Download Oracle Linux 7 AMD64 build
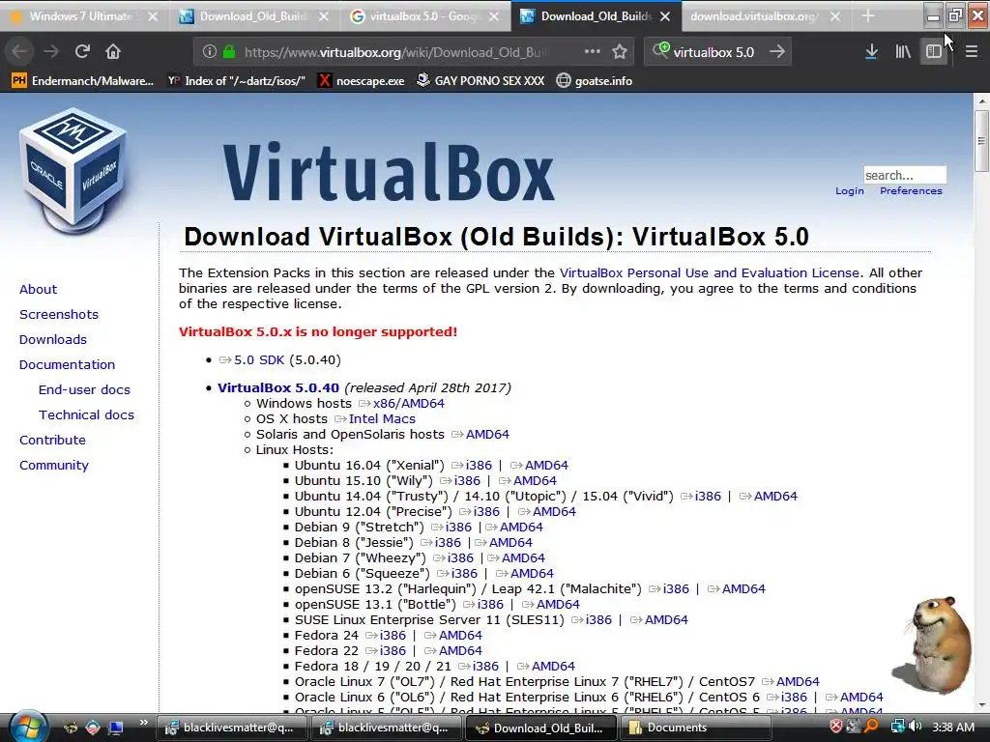The width and height of the screenshot is (990, 742). point(798,681)
